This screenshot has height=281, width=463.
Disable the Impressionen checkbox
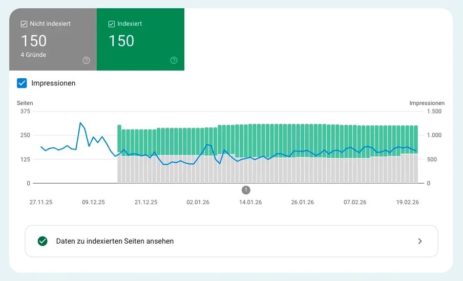[x=22, y=83]
